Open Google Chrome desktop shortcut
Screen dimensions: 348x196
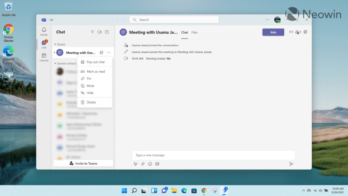point(8,33)
